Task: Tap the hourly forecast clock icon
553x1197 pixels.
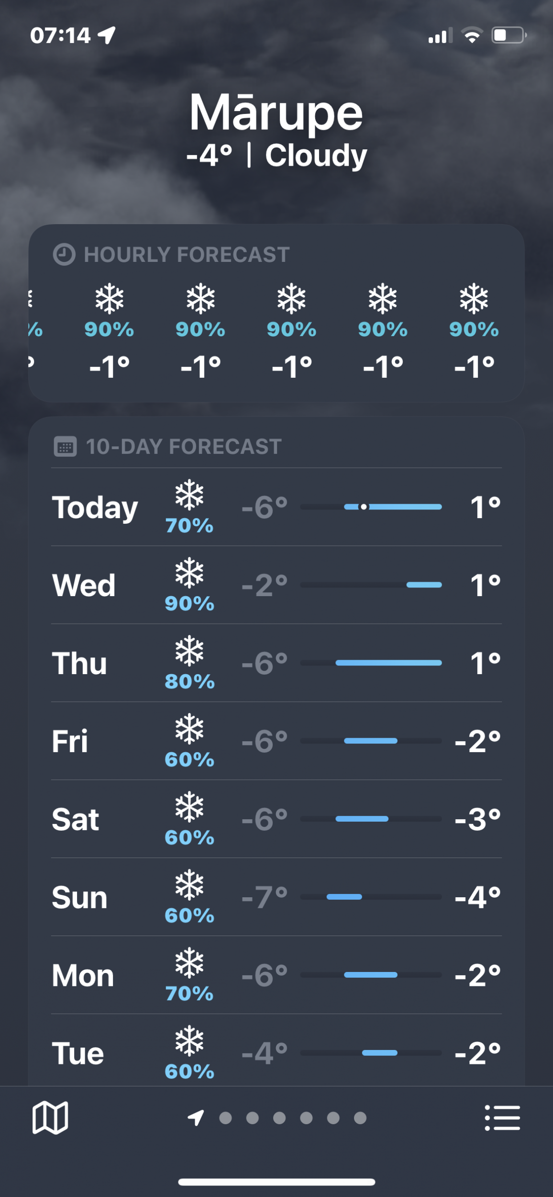Action: pyautogui.click(x=64, y=254)
